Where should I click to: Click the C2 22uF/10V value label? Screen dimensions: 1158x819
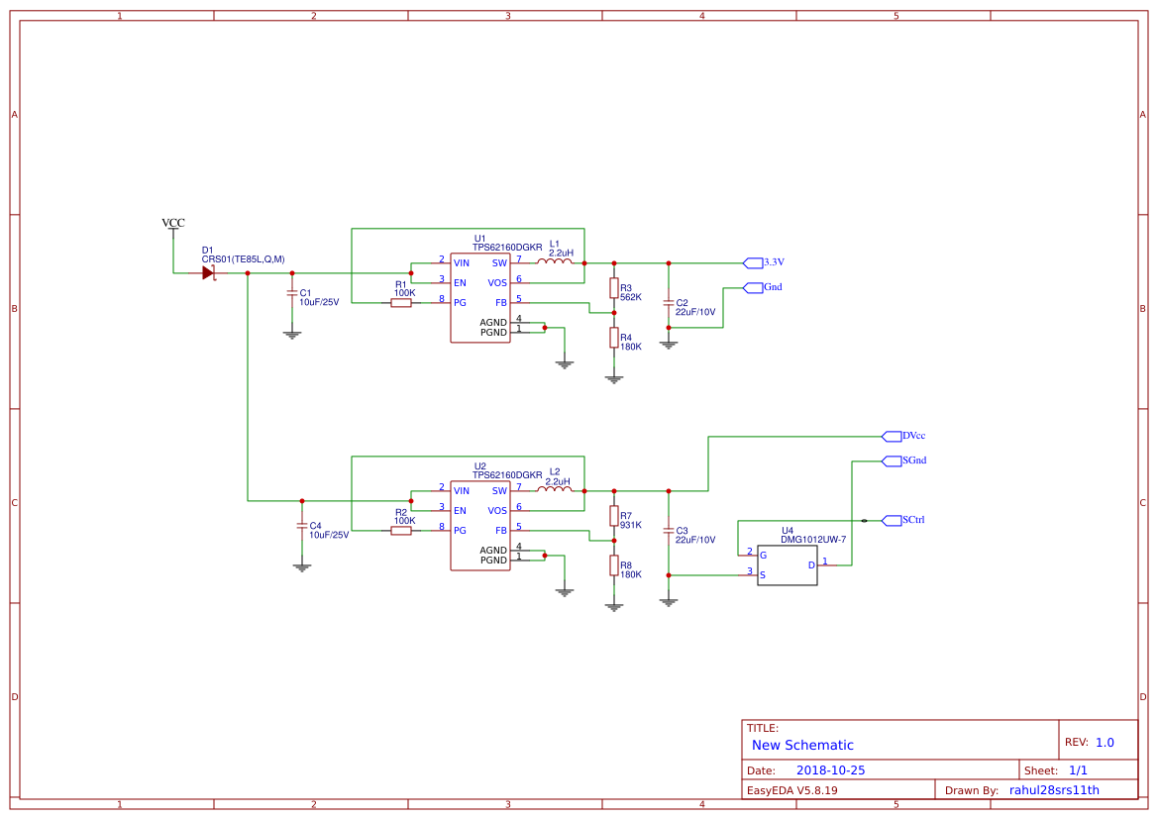coord(695,312)
